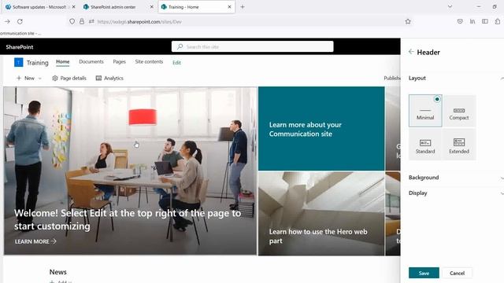
Task: Open the New item dropdown
Action: pos(29,78)
